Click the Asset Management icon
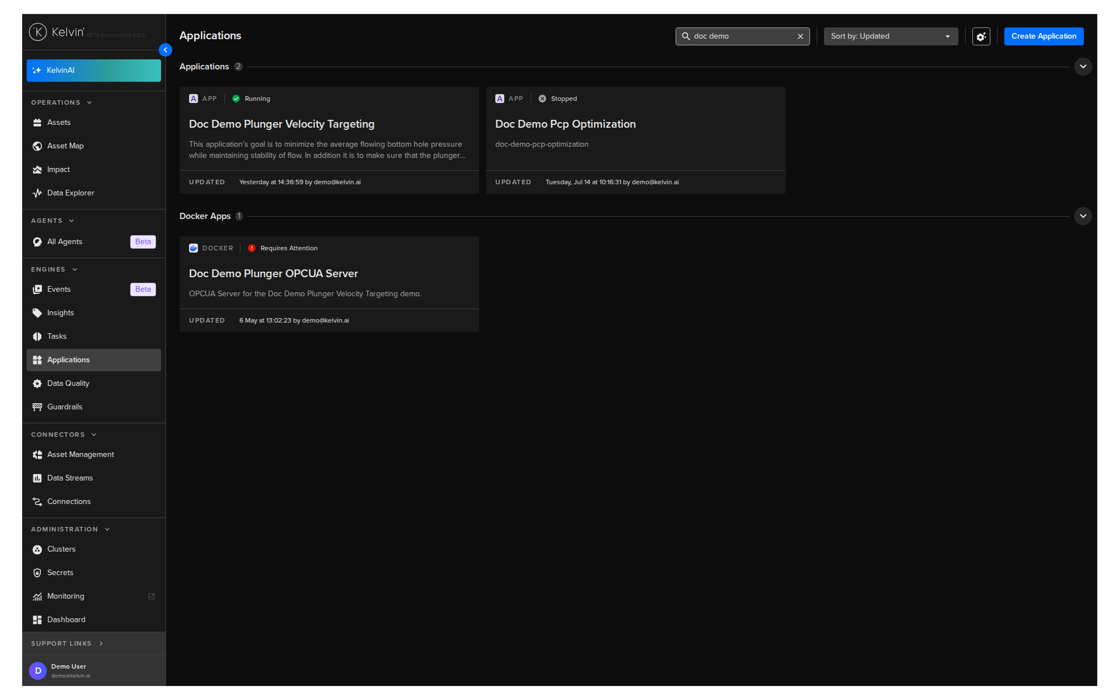1120x700 pixels. (37, 455)
